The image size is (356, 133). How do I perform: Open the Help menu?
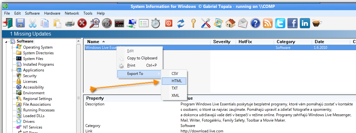[101, 13]
